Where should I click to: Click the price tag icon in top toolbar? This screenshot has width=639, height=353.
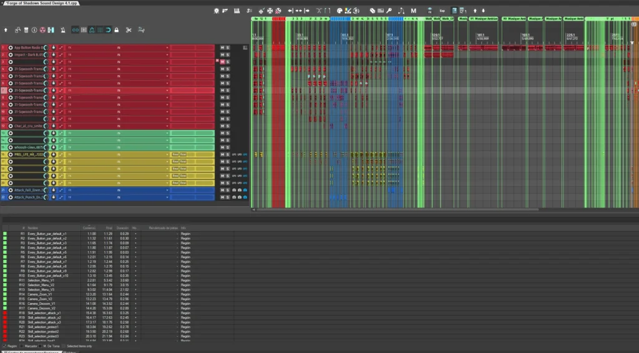[372, 11]
